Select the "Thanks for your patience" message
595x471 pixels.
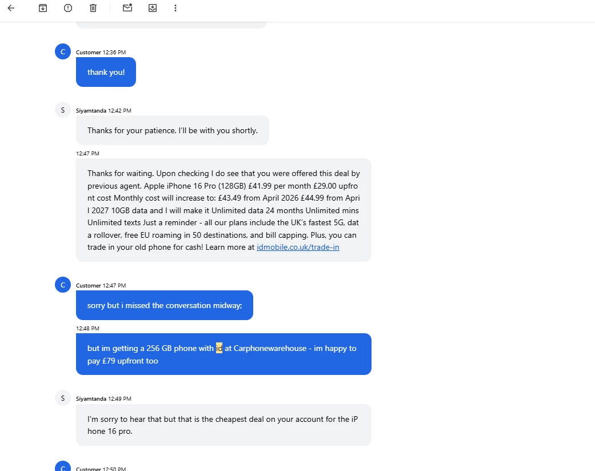(172, 130)
